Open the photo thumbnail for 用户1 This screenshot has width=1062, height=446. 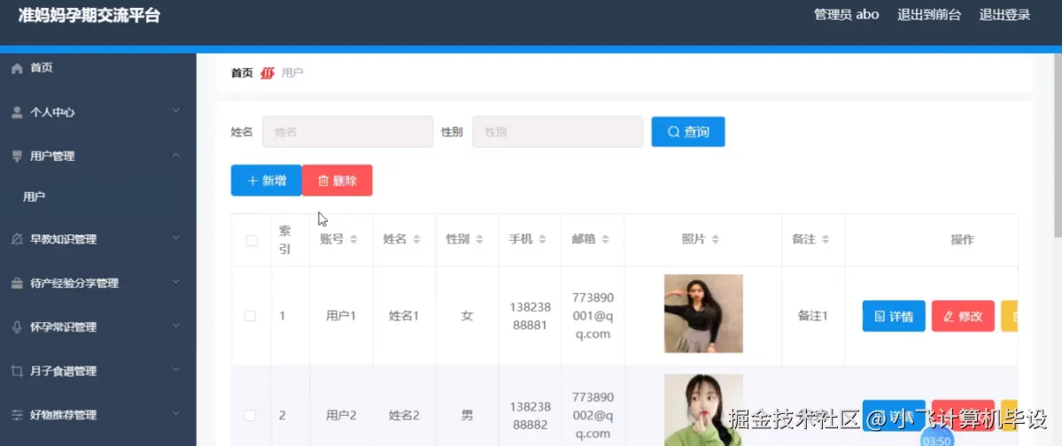(703, 313)
